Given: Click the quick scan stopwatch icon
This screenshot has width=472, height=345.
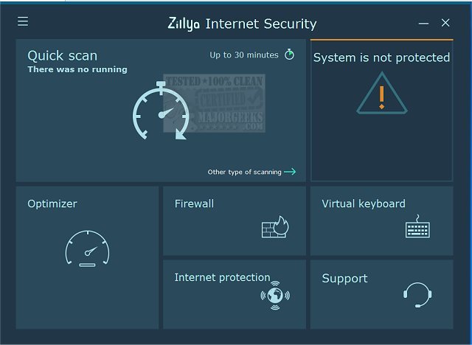Looking at the screenshot, I should [x=159, y=114].
